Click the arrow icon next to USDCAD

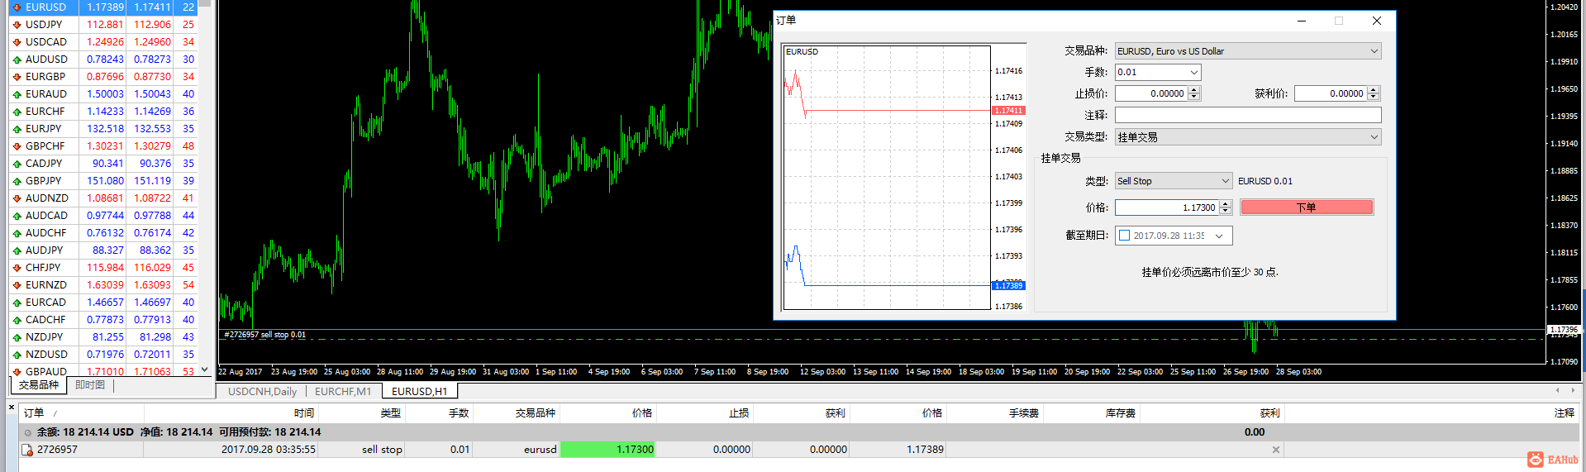click(x=17, y=42)
